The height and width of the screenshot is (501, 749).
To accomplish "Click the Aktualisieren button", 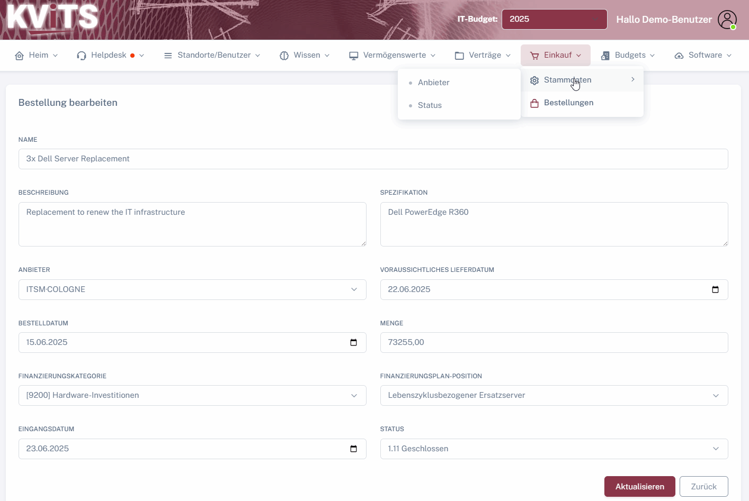I will [639, 487].
